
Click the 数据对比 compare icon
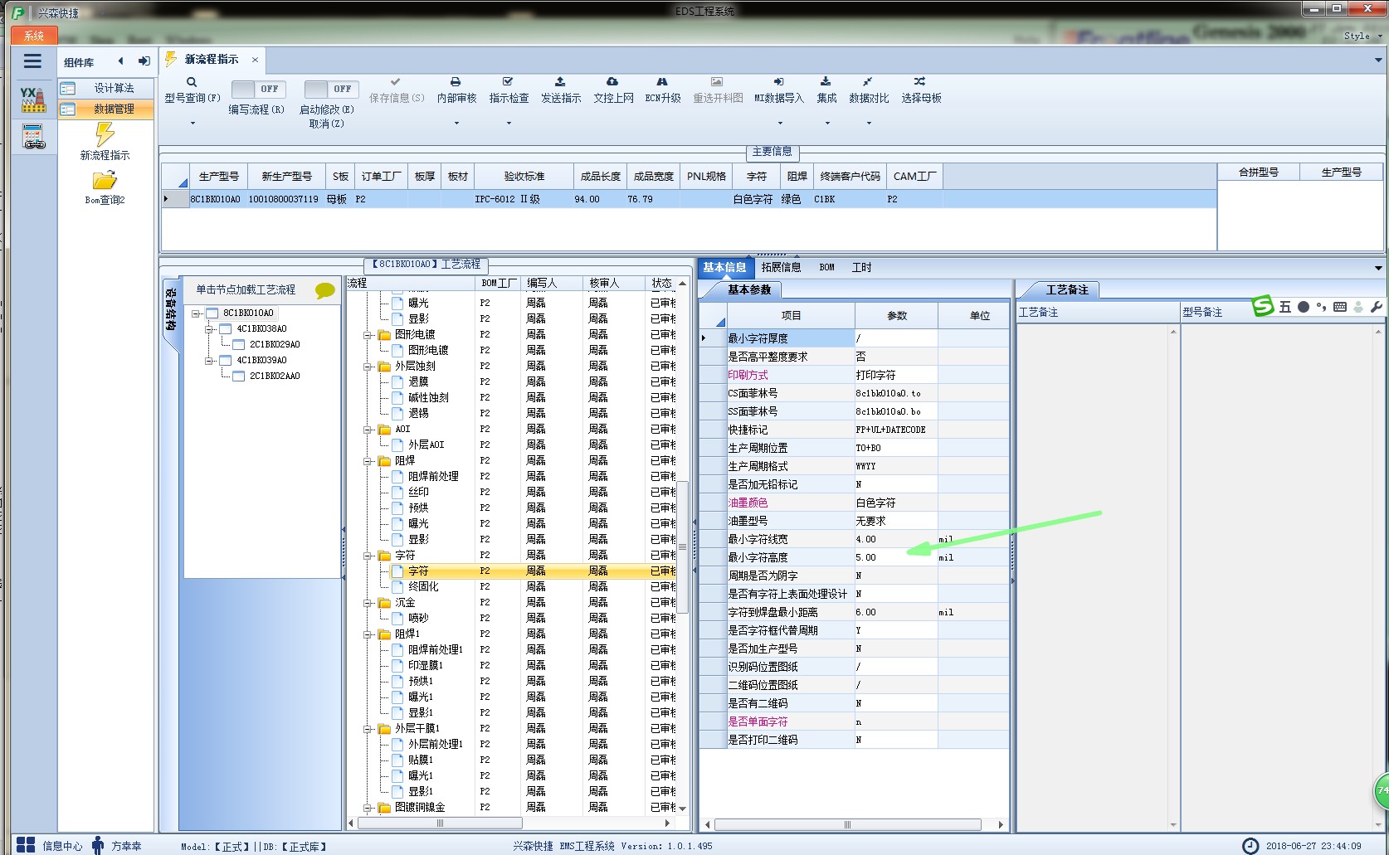pos(867,82)
